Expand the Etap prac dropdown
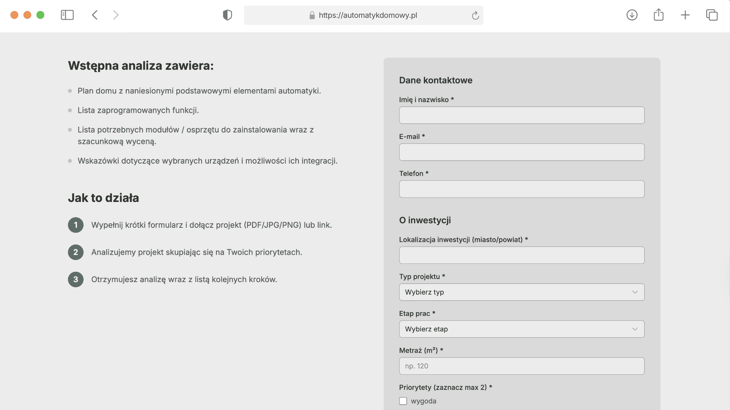The width and height of the screenshot is (730, 410). pos(521,329)
